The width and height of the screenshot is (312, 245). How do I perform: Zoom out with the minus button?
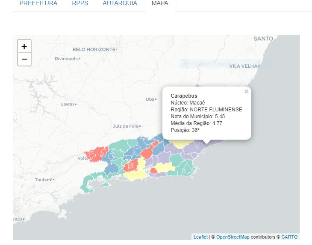click(24, 59)
